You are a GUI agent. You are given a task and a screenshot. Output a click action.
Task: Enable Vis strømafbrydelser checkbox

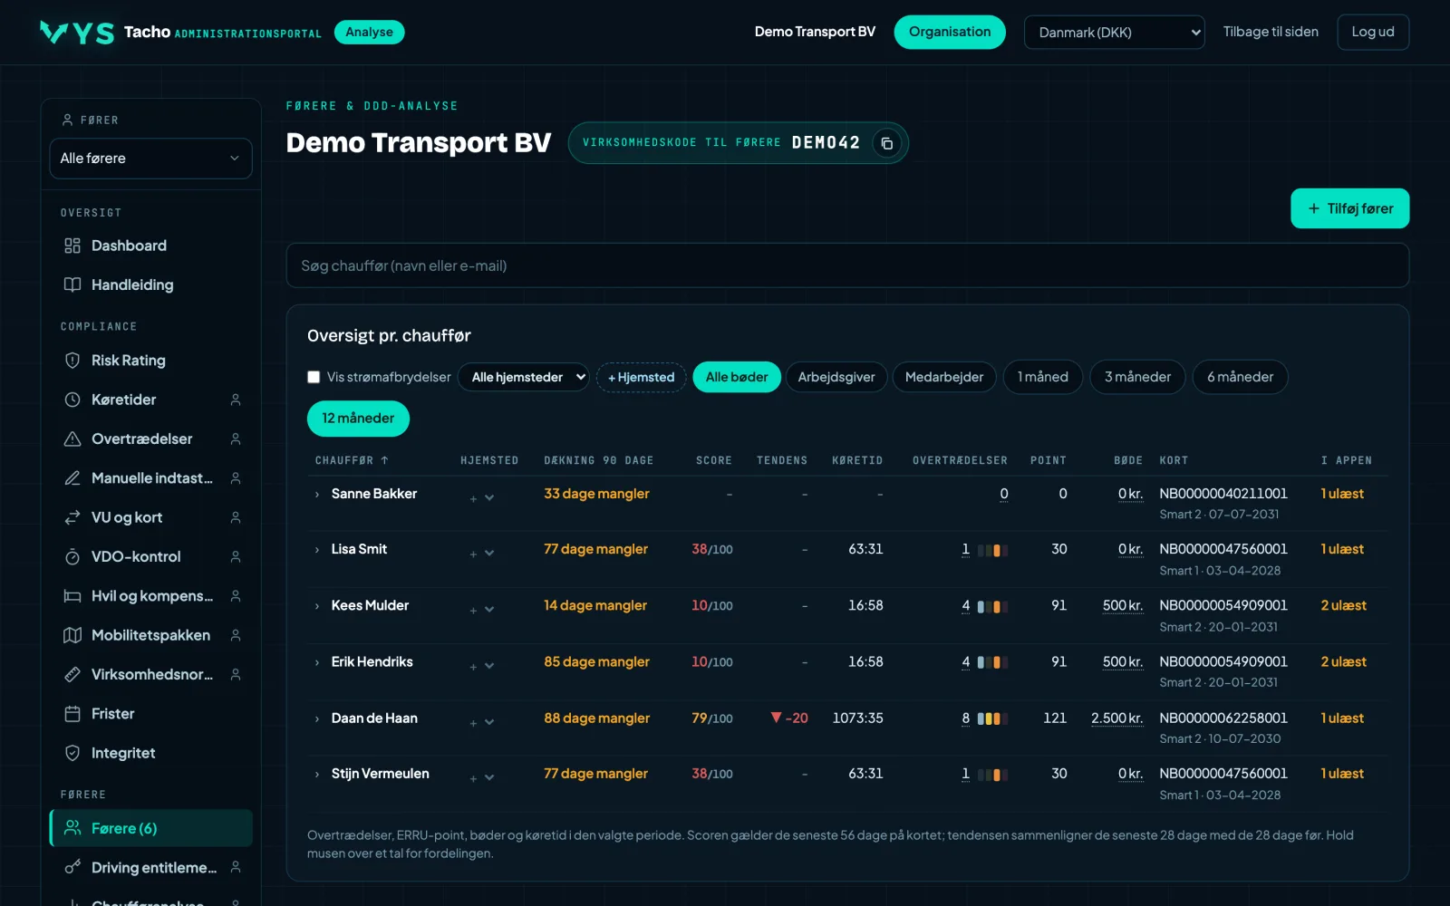click(x=314, y=377)
